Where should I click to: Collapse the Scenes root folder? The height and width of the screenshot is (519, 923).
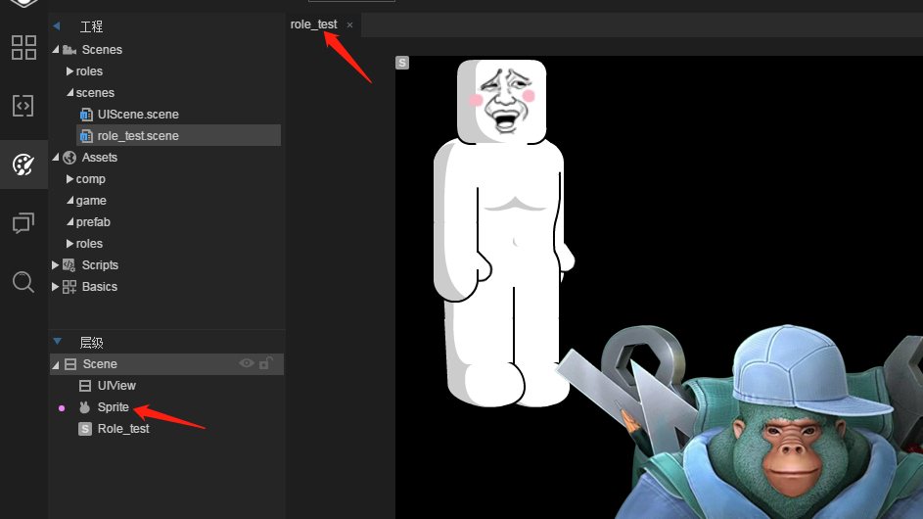pos(56,50)
